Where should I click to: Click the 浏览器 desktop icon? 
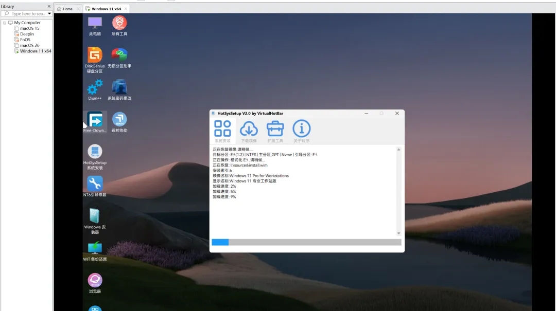pyautogui.click(x=95, y=283)
